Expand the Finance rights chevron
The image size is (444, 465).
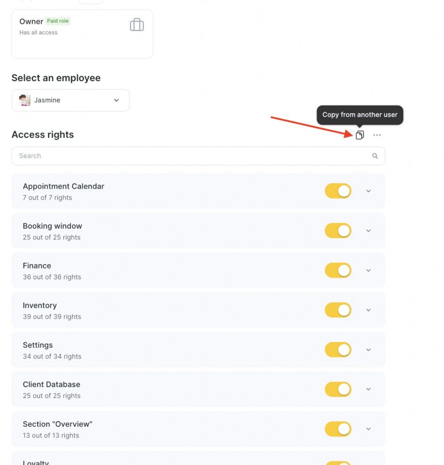[x=369, y=271]
